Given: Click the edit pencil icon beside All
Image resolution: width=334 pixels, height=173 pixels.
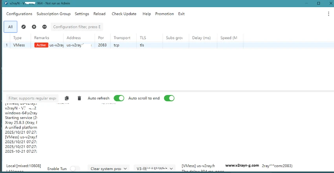Looking at the screenshot, I should (x=24, y=27).
